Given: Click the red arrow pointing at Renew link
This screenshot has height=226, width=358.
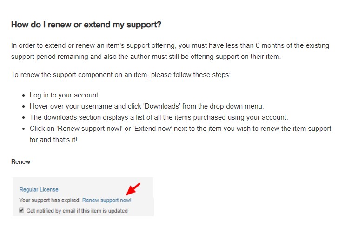Looking at the screenshot, I should click(133, 189).
